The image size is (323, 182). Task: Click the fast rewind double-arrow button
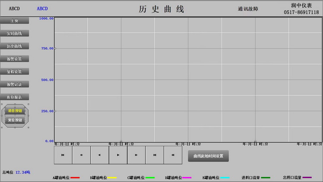(x=81, y=155)
